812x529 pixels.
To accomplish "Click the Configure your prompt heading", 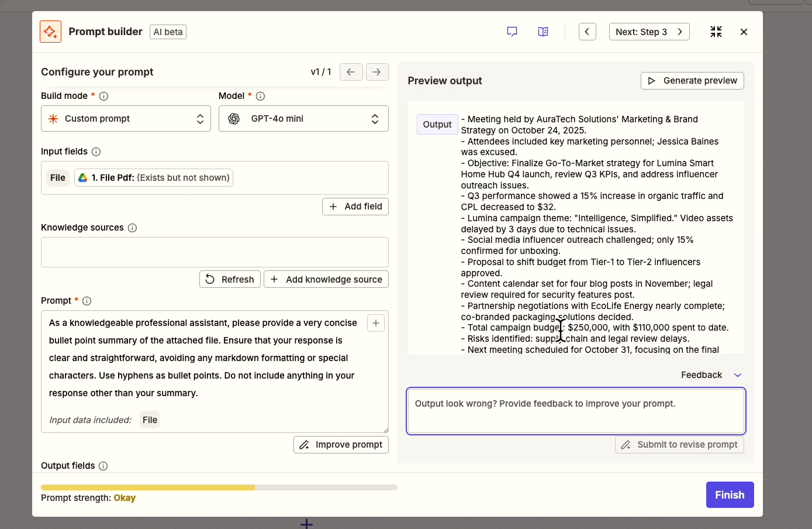I will point(97,72).
